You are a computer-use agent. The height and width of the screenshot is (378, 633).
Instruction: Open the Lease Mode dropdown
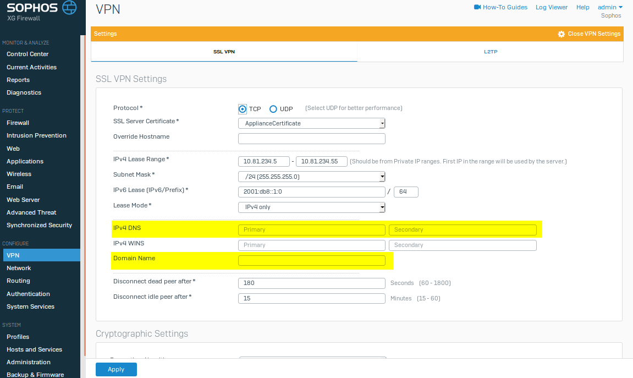click(x=312, y=207)
